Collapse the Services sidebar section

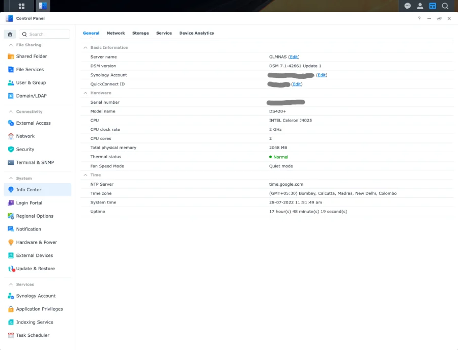(x=11, y=284)
